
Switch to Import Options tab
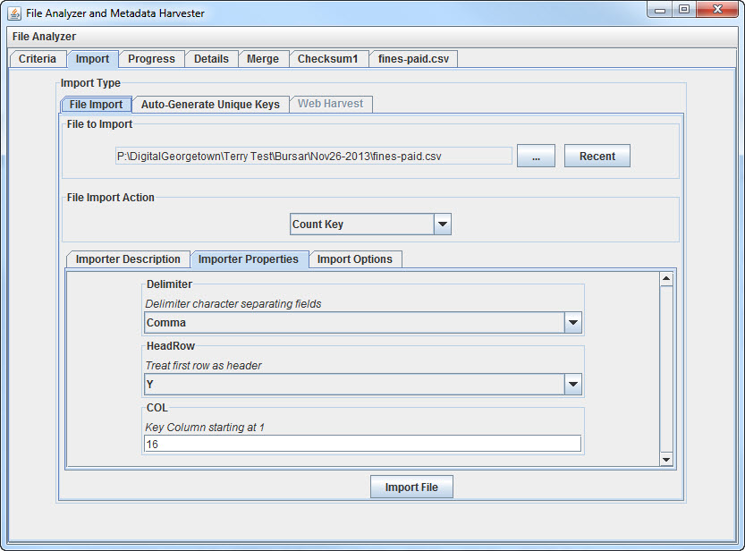355,259
